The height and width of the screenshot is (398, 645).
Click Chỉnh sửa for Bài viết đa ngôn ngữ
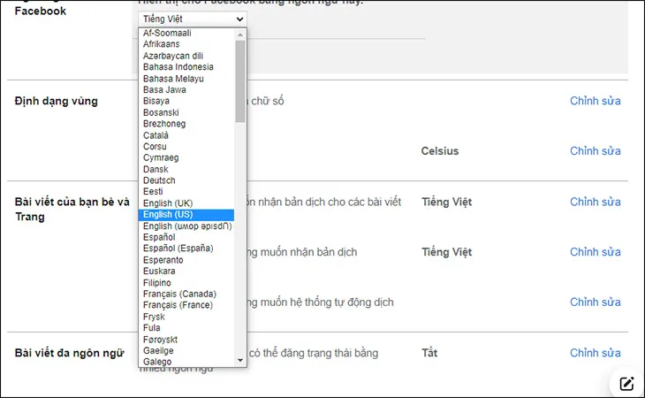pyautogui.click(x=596, y=353)
